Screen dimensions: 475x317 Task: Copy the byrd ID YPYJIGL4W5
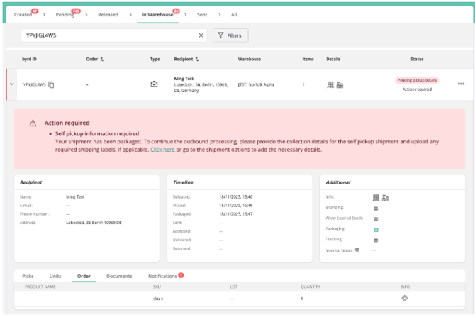[x=51, y=84]
